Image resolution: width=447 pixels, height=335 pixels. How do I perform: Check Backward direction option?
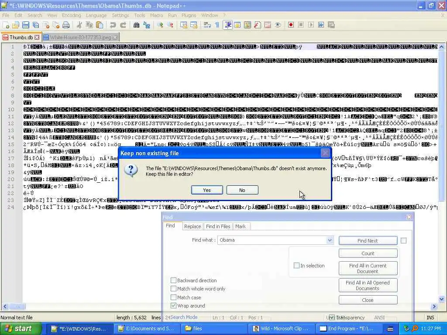[x=173, y=280]
